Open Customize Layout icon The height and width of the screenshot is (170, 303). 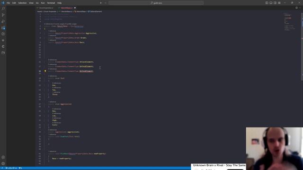279,3
